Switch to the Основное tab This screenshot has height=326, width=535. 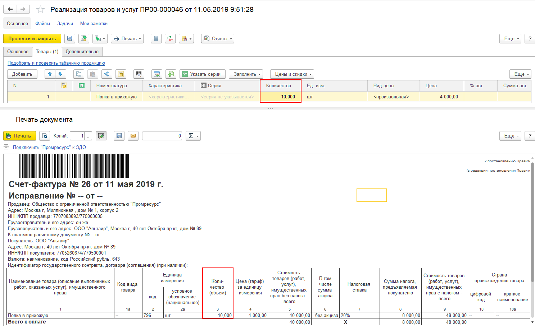(x=18, y=51)
